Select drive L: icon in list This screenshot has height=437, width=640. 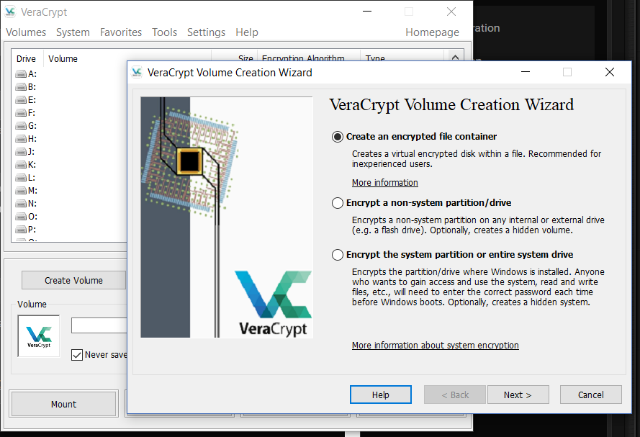click(x=21, y=178)
